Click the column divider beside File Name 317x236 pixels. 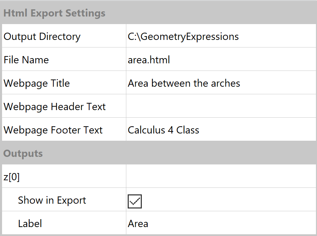click(x=126, y=60)
